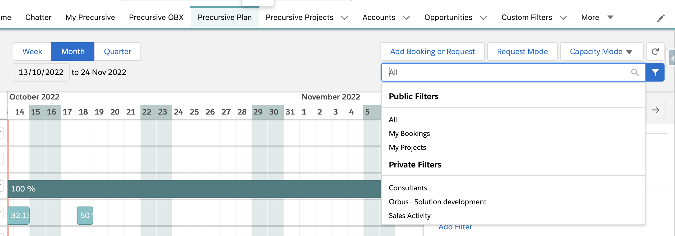
Task: Switch to Week view
Action: (32, 51)
